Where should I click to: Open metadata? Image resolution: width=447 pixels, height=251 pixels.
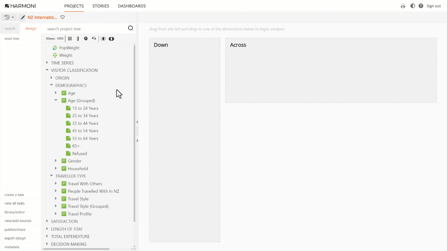[x=12, y=247]
